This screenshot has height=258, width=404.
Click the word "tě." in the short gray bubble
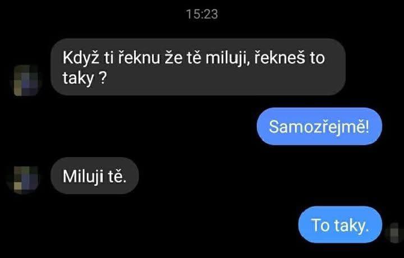tap(117, 176)
